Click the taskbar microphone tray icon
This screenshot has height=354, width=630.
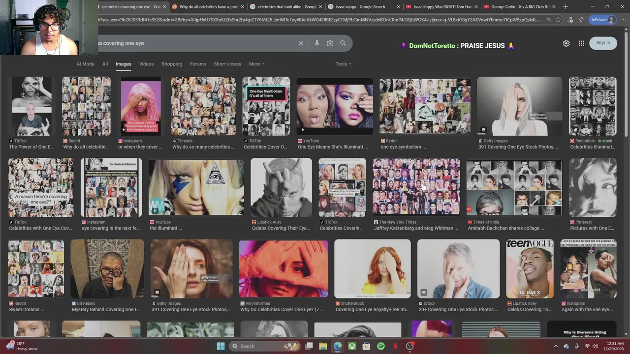point(576,346)
